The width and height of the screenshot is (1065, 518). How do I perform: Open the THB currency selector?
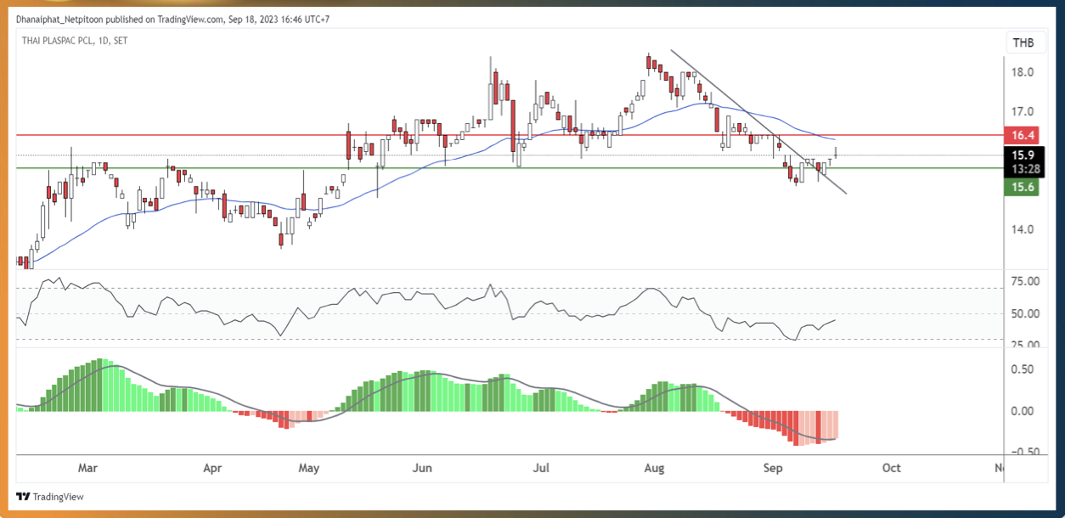pyautogui.click(x=1023, y=42)
